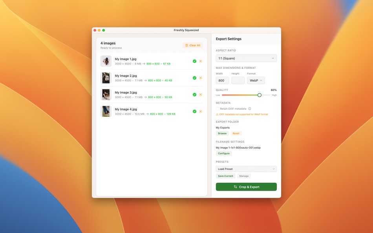Image resolution: width=373 pixels, height=233 pixels.
Task: Remove My Image 4.jpg with the X icon
Action: coord(201,111)
